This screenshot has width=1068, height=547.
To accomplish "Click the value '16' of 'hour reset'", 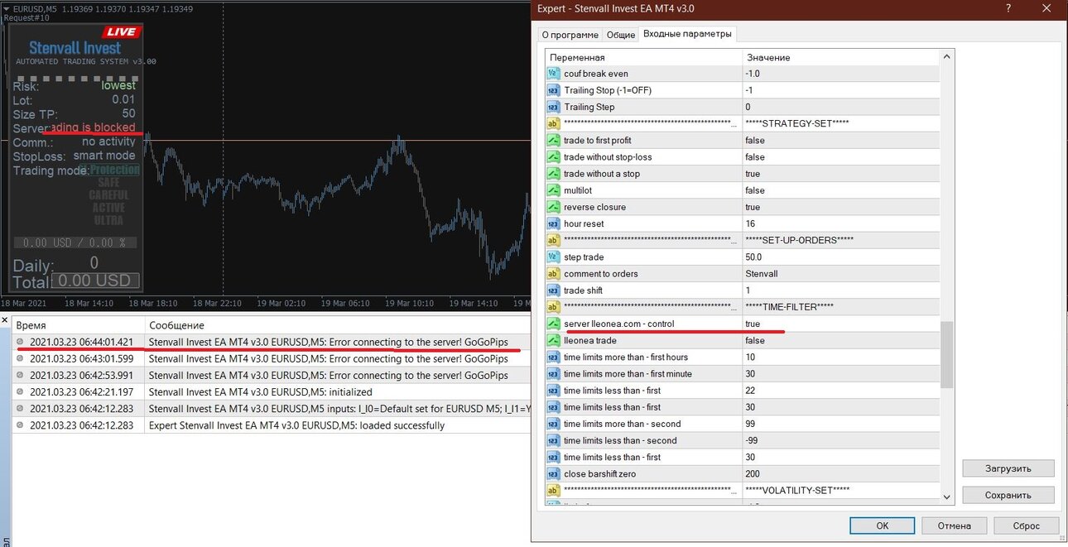I will 750,223.
